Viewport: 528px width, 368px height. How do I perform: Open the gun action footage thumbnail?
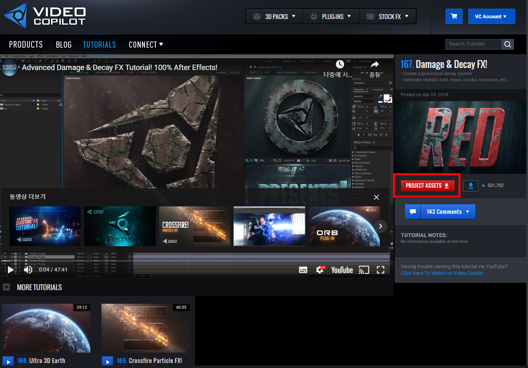pos(269,226)
